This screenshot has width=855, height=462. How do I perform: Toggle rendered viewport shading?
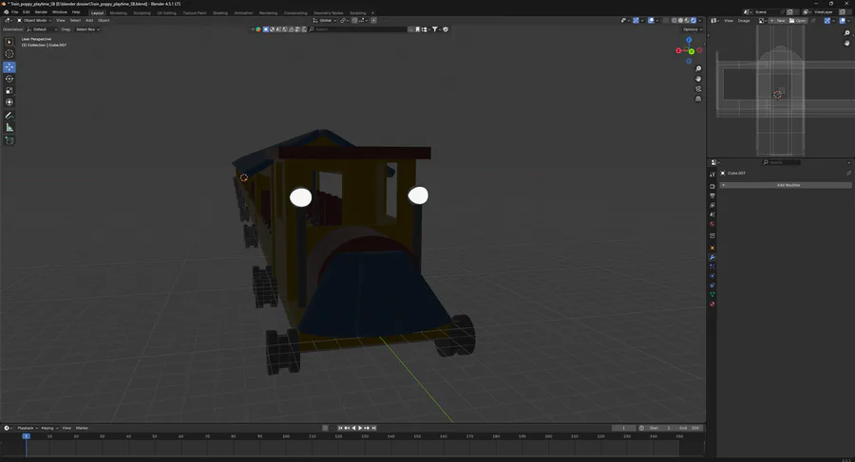[x=693, y=21]
